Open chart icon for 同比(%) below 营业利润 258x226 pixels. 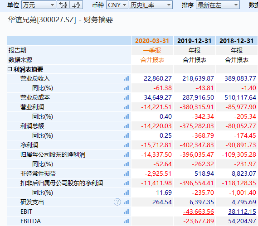coord(127,117)
